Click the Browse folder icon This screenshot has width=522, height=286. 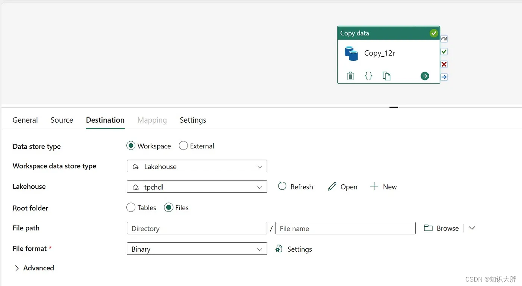pyautogui.click(x=428, y=228)
